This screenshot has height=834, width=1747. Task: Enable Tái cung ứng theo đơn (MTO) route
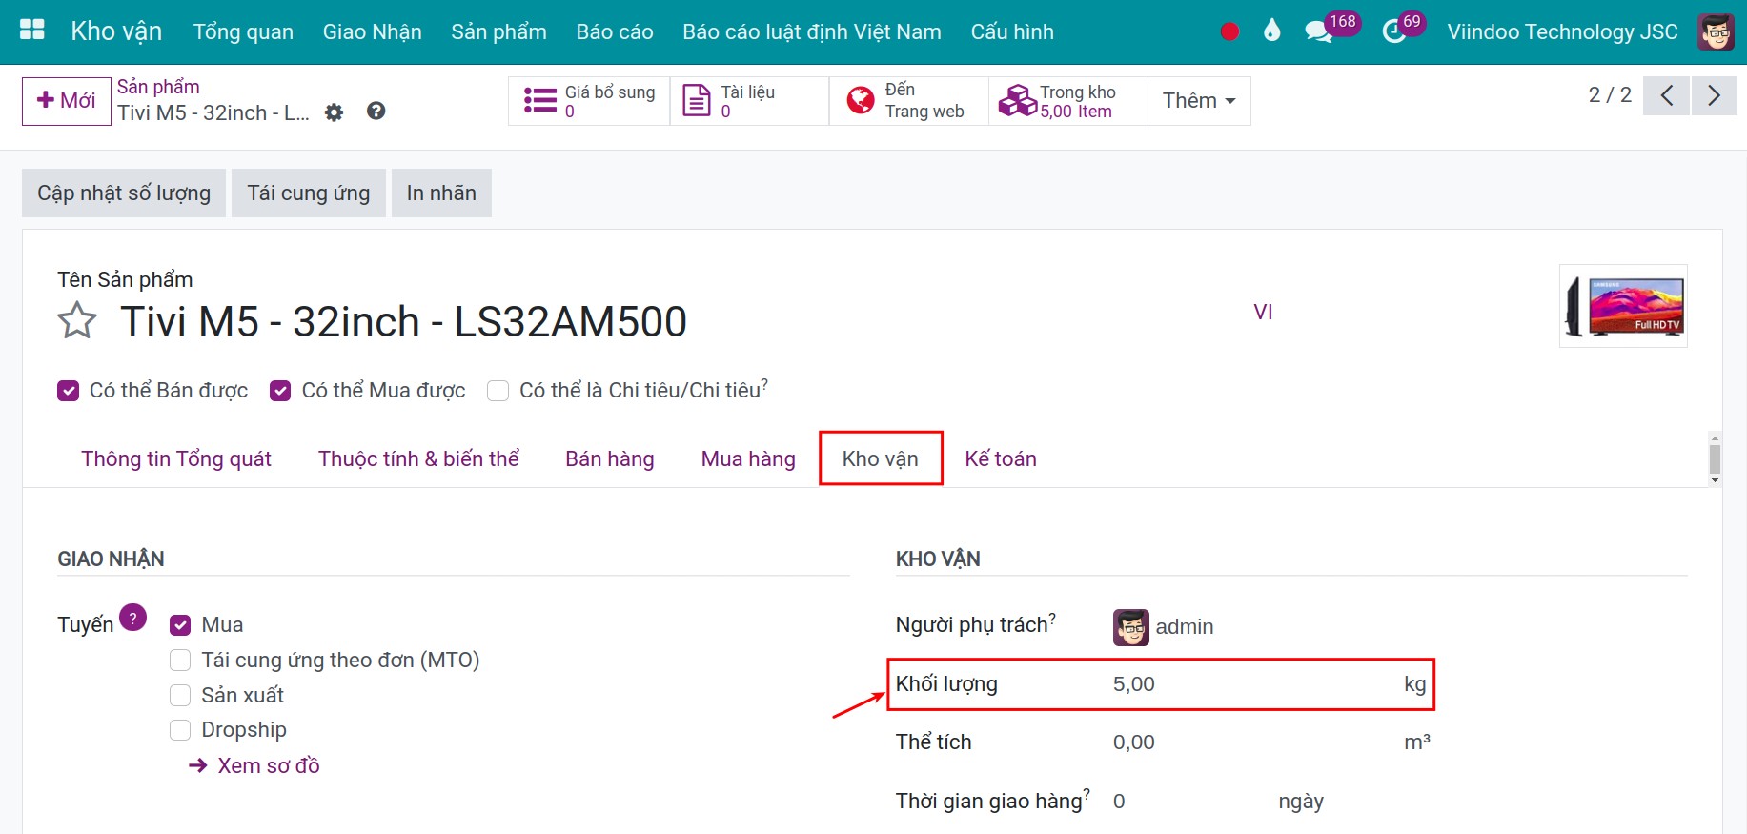point(180,661)
